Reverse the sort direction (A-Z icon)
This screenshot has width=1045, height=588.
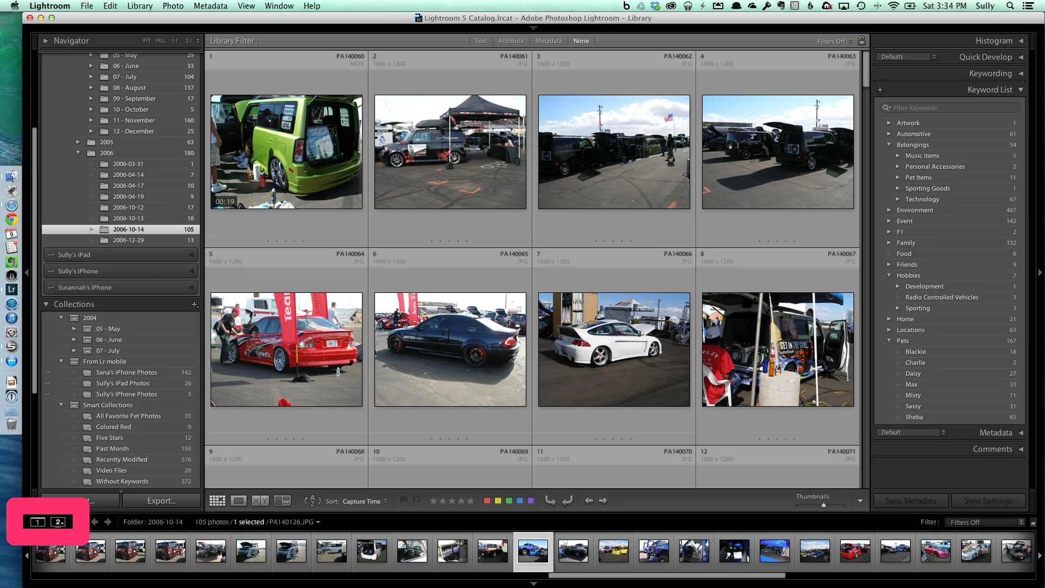click(x=312, y=501)
